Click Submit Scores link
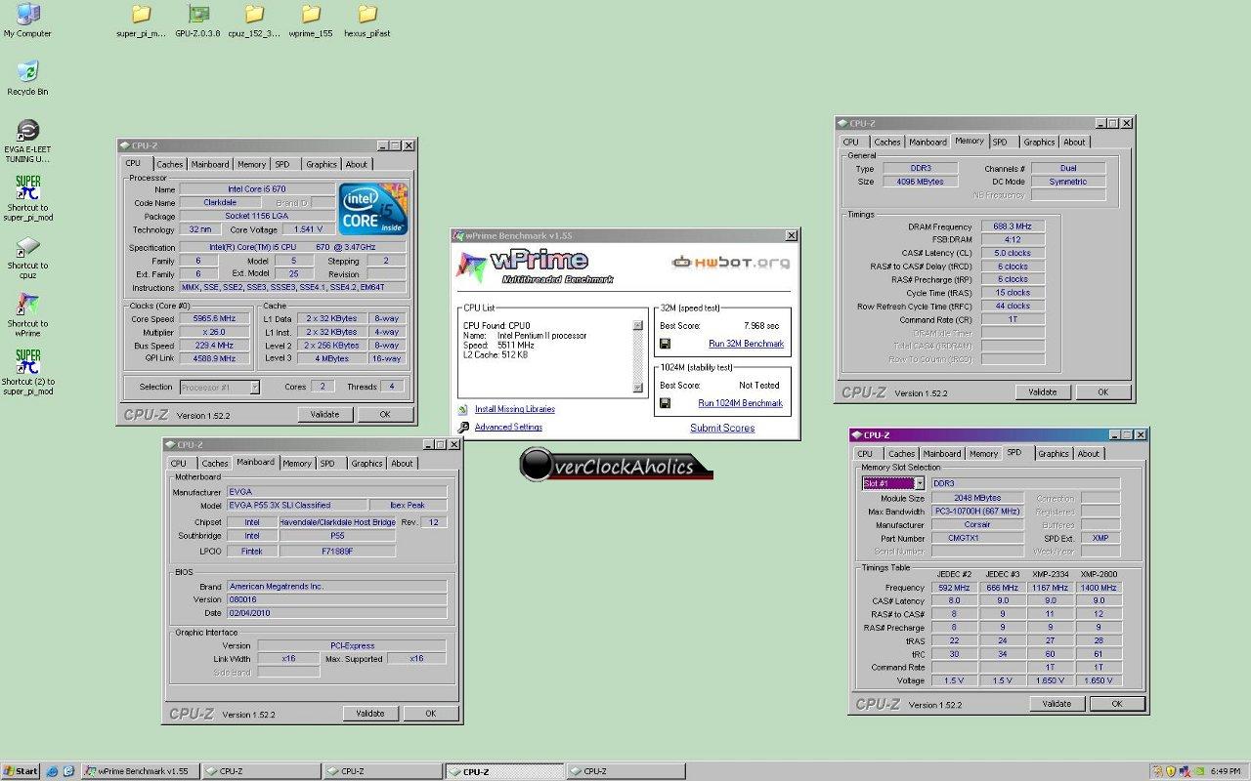Image resolution: width=1251 pixels, height=781 pixels. point(722,428)
